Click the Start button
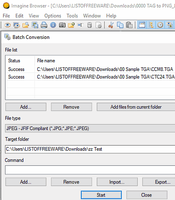The height and width of the screenshot is (200, 175). click(101, 195)
